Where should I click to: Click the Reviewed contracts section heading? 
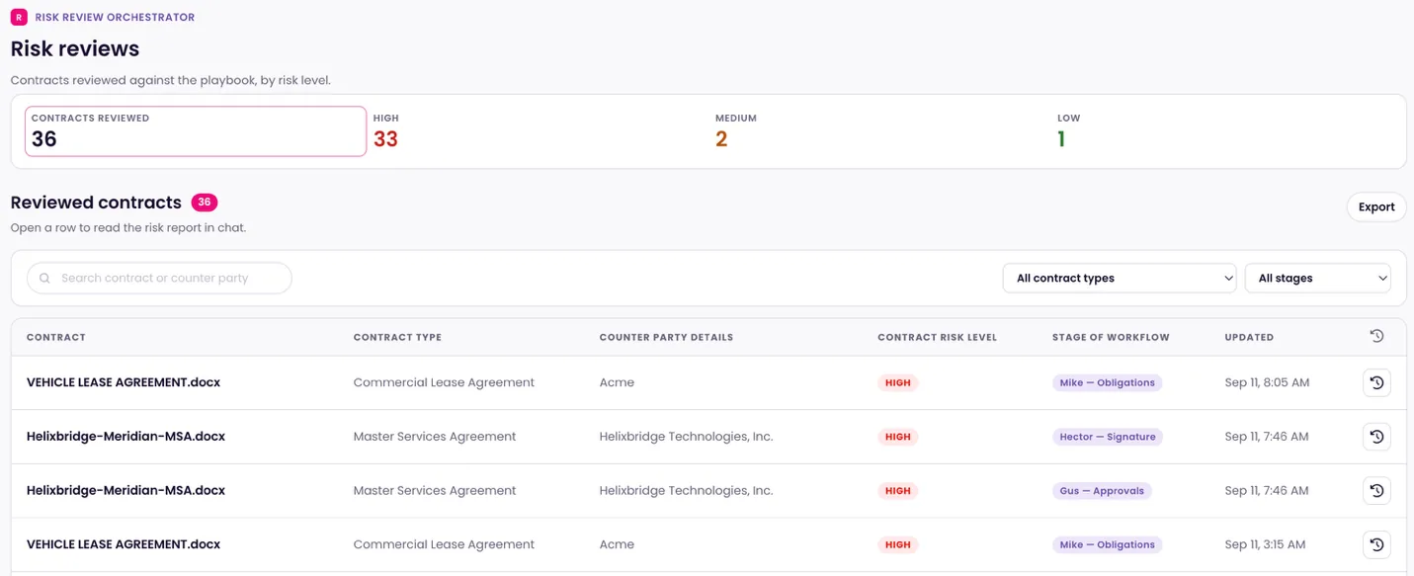click(x=96, y=203)
